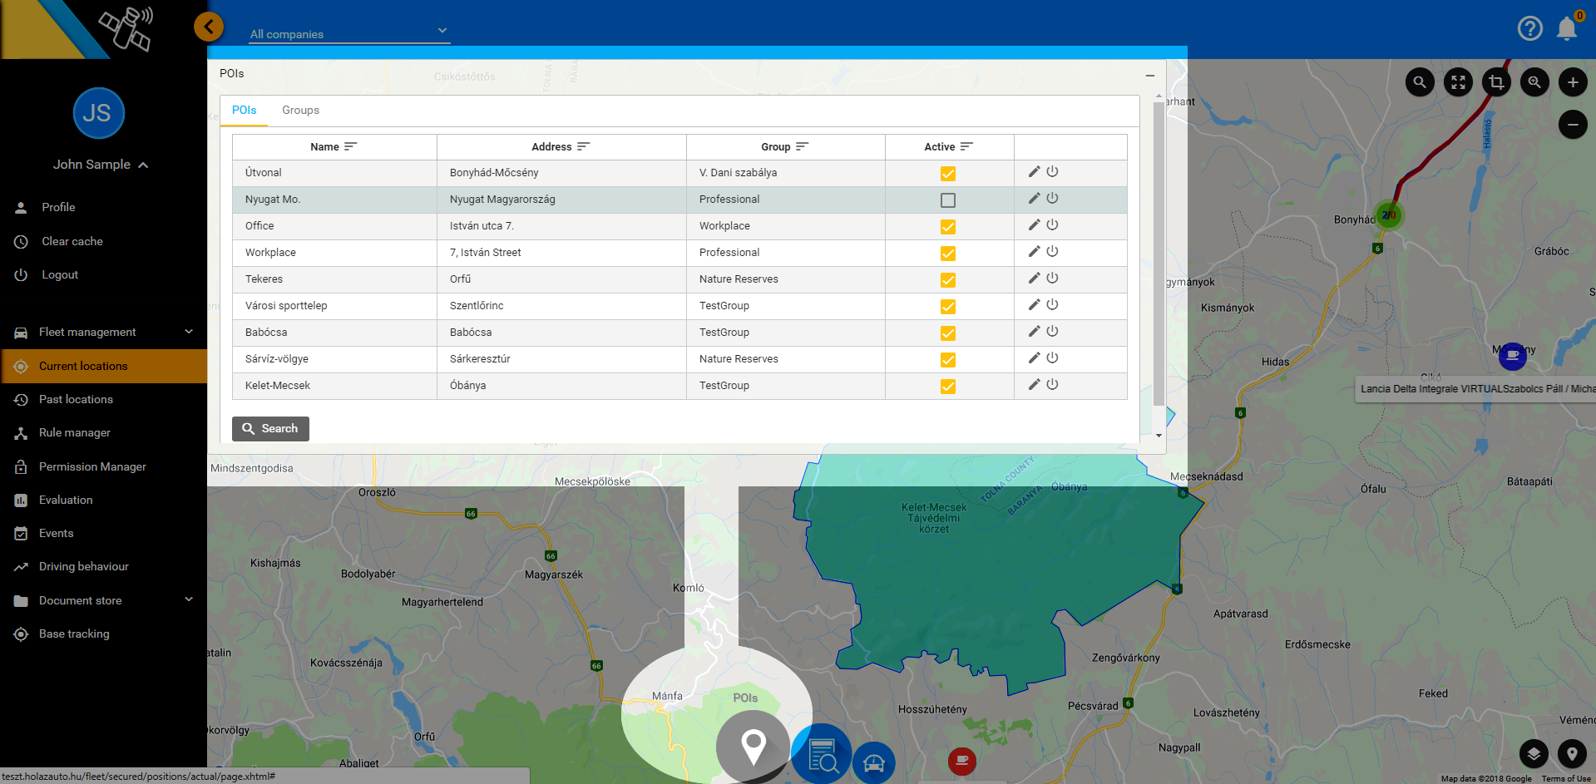Screen dimensions: 1596x784
Task: Expand the Document store section
Action: pos(103,600)
